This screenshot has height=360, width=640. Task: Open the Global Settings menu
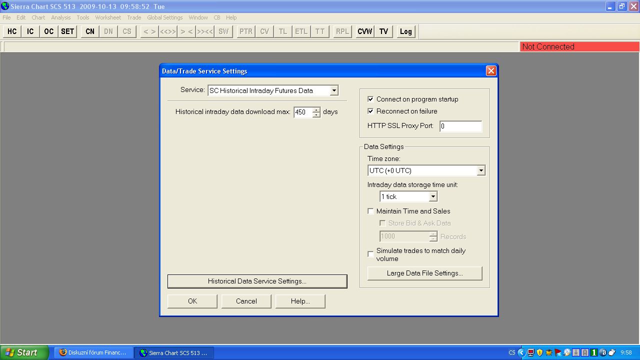(165, 17)
